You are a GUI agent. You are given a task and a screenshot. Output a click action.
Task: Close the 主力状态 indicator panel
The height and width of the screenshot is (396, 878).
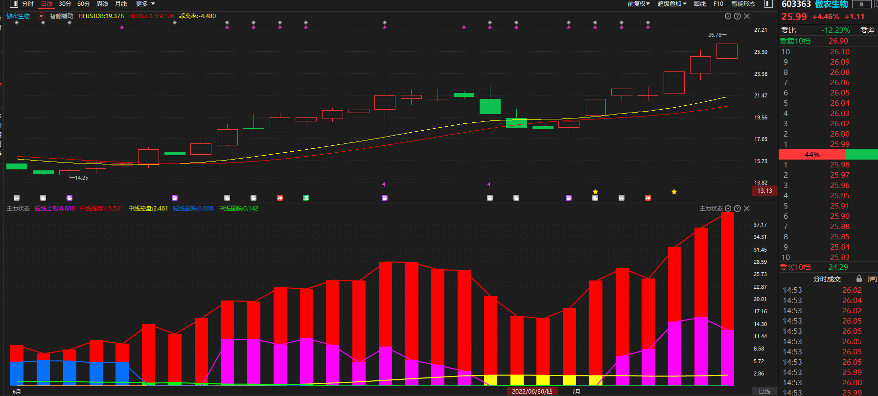(746, 209)
